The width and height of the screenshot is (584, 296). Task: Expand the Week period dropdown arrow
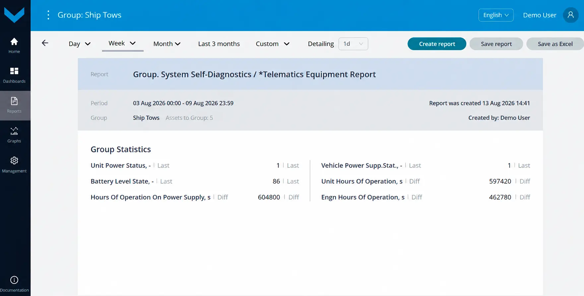click(x=133, y=43)
